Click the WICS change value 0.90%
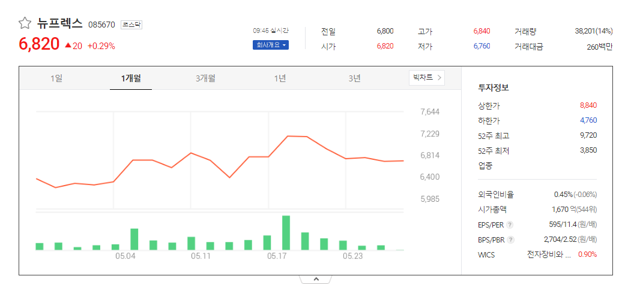Viewport: 628px width, 288px height. pos(588,254)
